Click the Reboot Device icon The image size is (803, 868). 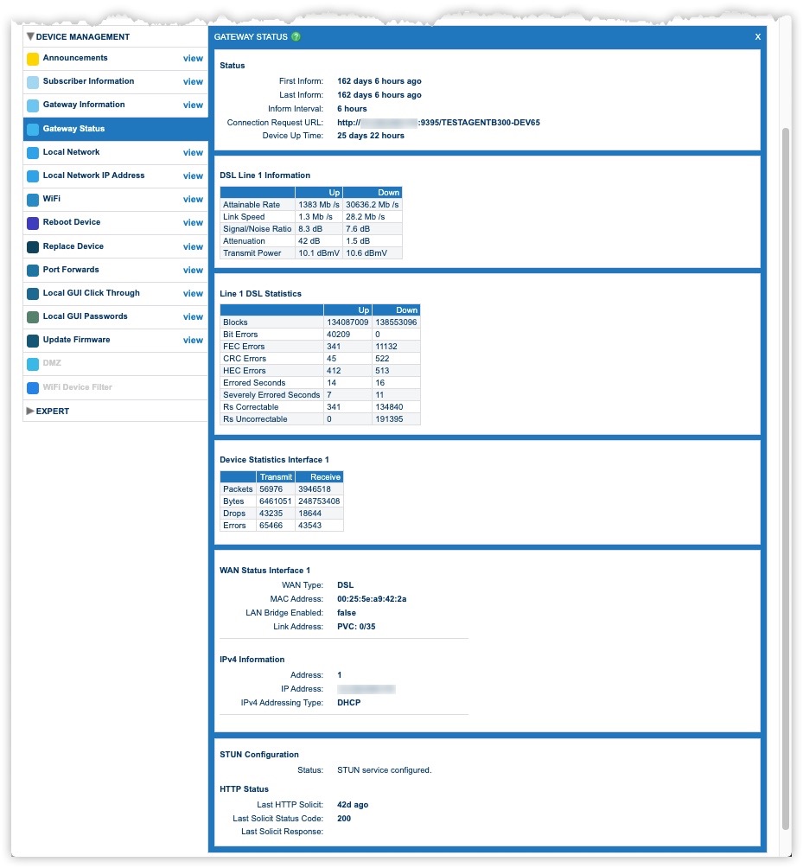(x=33, y=223)
